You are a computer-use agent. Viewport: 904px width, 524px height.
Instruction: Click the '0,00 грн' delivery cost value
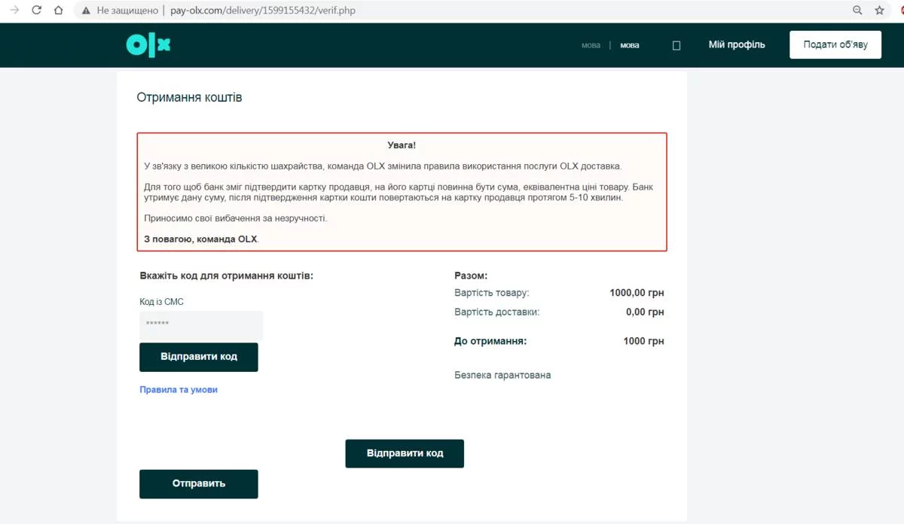[x=645, y=312]
